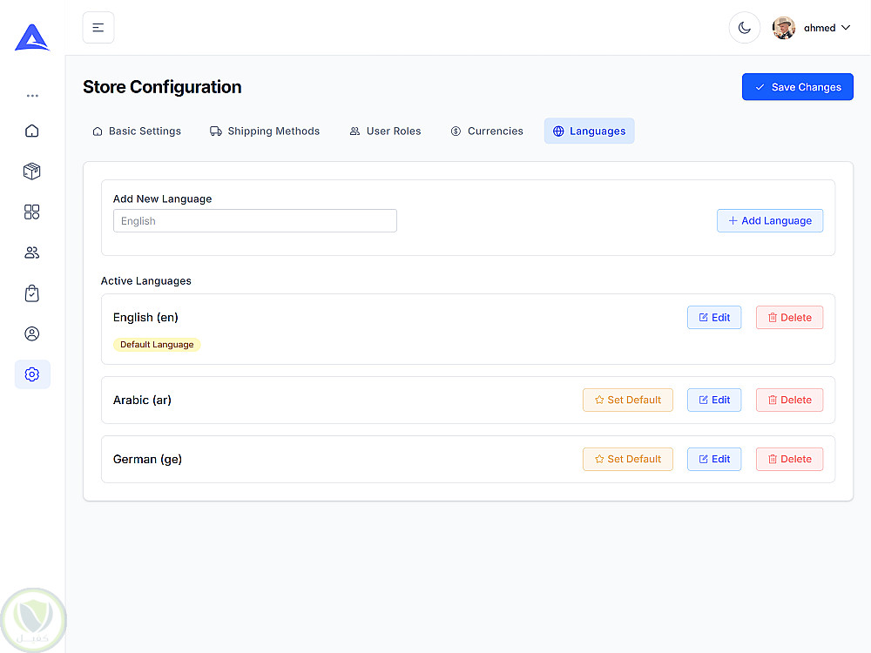
Task: Open the home dashboard sidebar icon
Action: click(32, 131)
